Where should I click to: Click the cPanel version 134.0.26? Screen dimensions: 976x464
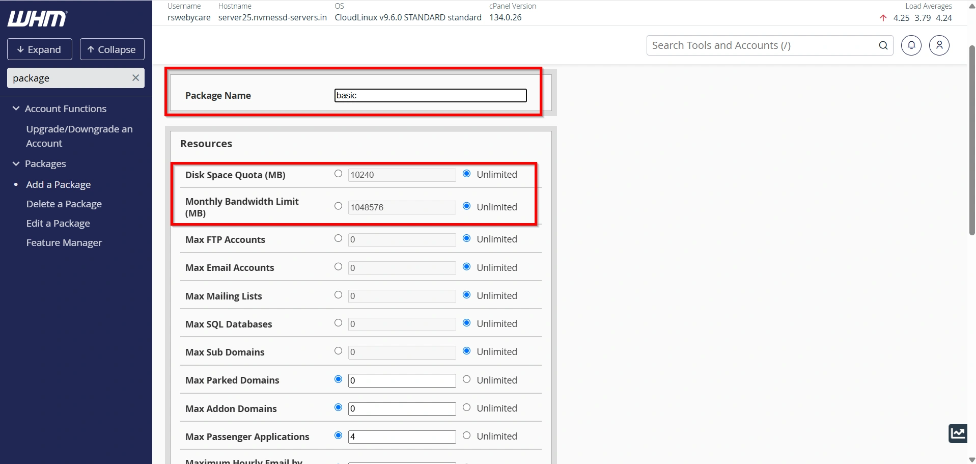click(x=505, y=17)
